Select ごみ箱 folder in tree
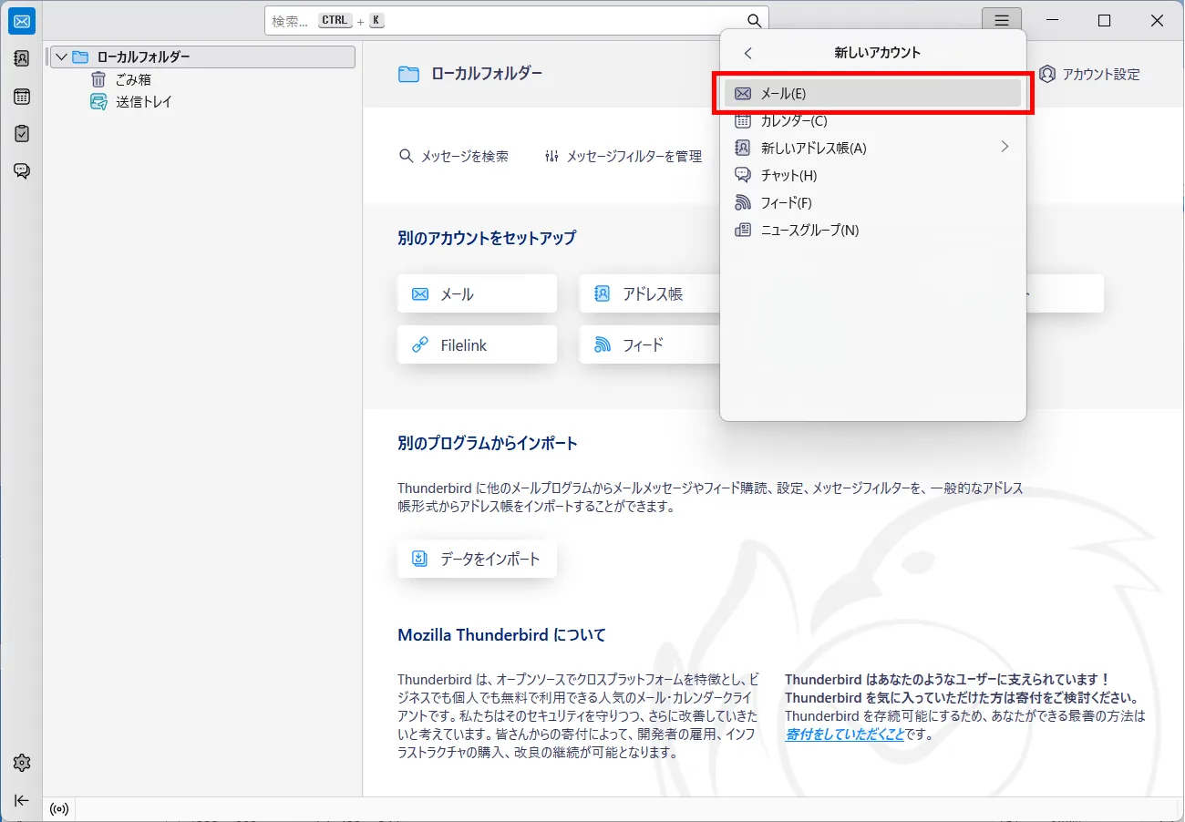Screen dimensions: 1185x822 133,79
